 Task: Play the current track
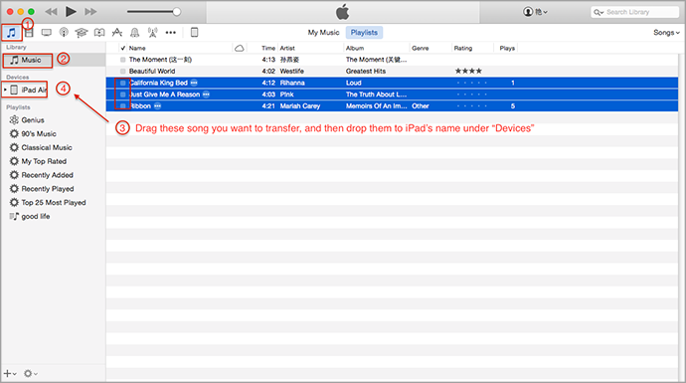tap(71, 12)
